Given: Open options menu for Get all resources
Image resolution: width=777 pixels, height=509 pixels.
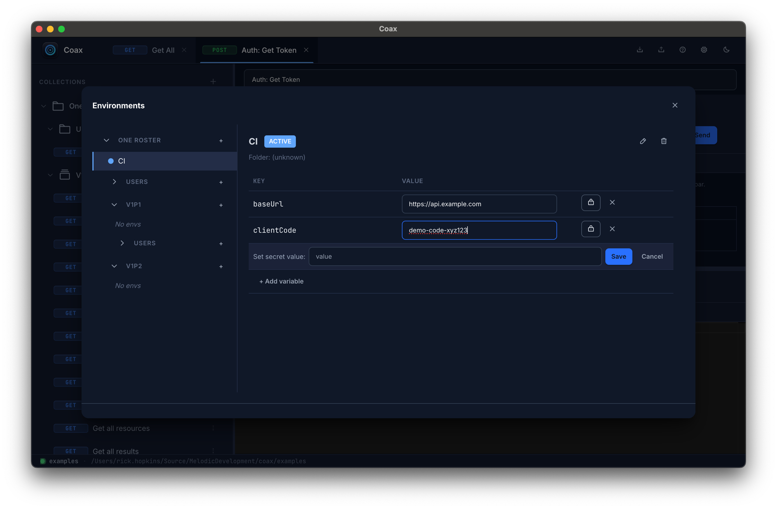Looking at the screenshot, I should [213, 428].
